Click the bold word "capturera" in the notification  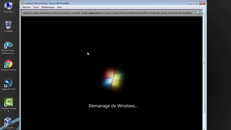coord(93,13)
